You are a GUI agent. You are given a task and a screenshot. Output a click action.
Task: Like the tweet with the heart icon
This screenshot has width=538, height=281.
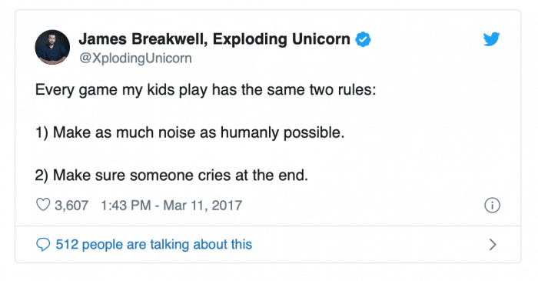click(x=43, y=205)
